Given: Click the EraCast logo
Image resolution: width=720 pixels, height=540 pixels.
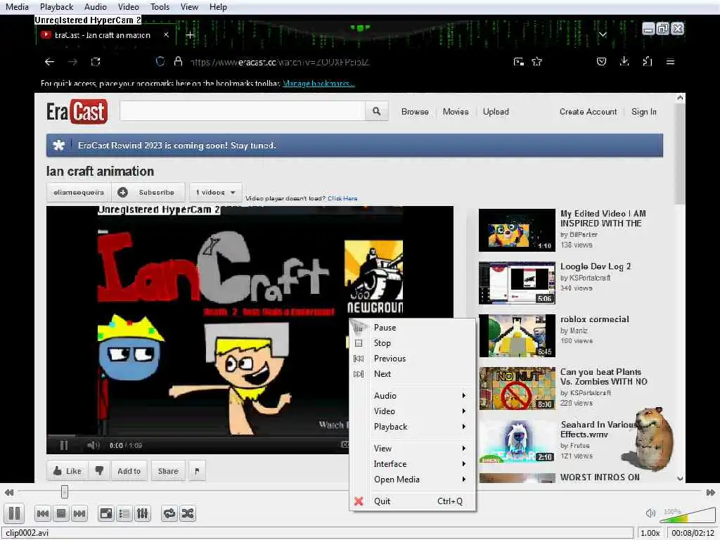Looking at the screenshot, I should 77,112.
